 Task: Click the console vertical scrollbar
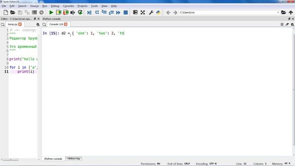294,89
